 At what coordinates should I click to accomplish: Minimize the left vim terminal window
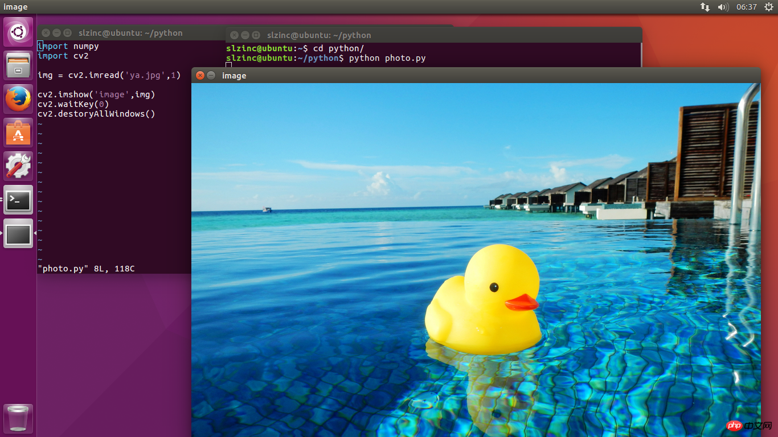pos(56,33)
